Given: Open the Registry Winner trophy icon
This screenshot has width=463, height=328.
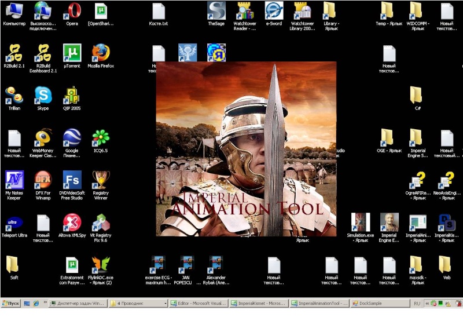Looking at the screenshot, I should click(x=101, y=185).
